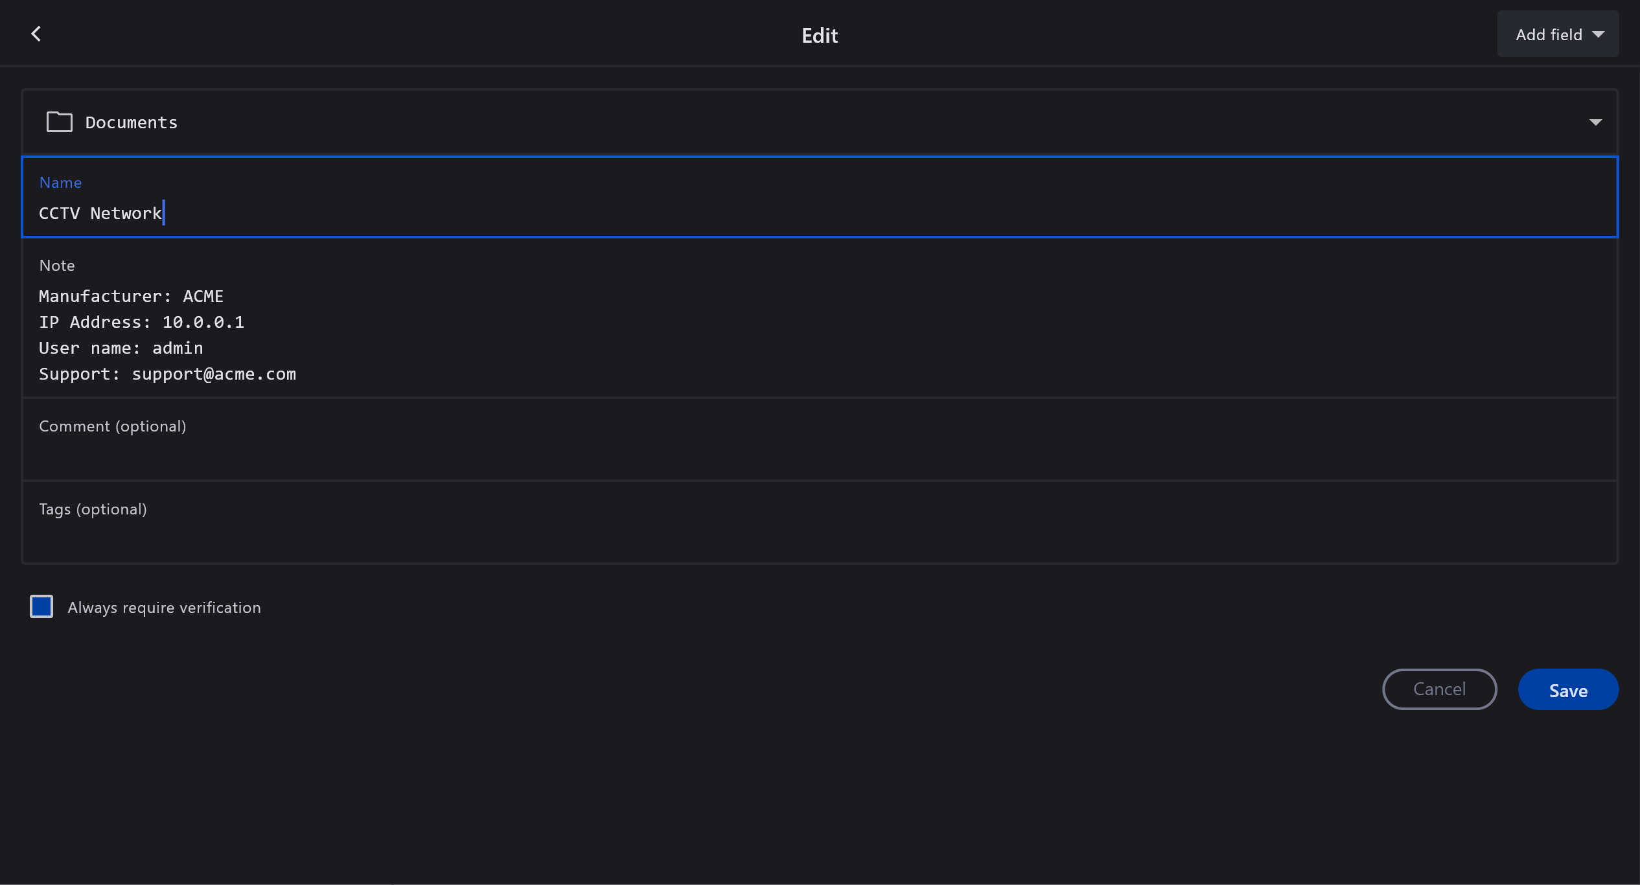Focus the Name field with CCTV Network
Viewport: 1640px width, 885px height.
click(x=100, y=213)
